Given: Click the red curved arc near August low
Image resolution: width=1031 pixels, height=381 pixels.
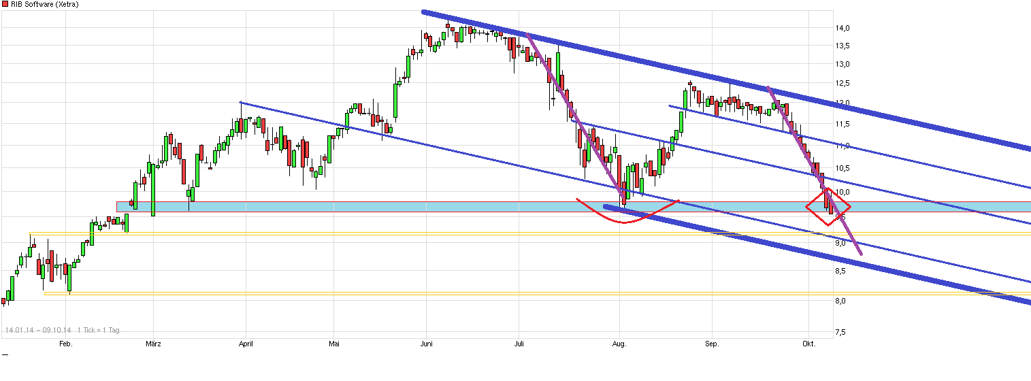Looking at the screenshot, I should [627, 211].
